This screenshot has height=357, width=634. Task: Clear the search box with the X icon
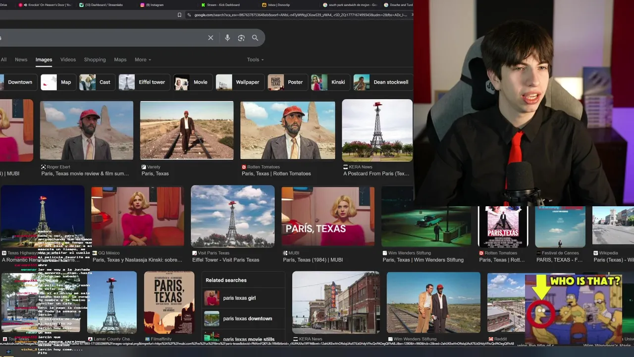(x=211, y=38)
